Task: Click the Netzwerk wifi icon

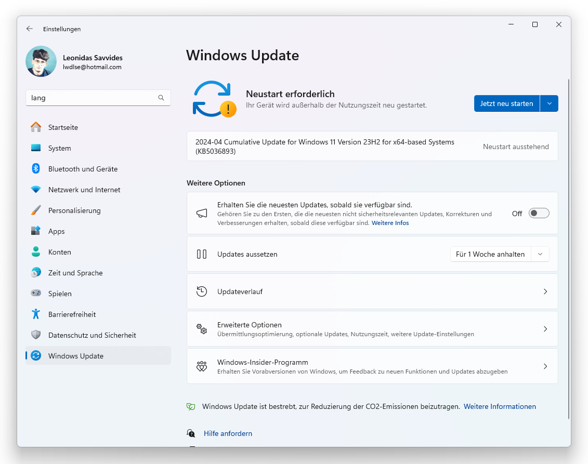Action: (x=36, y=190)
